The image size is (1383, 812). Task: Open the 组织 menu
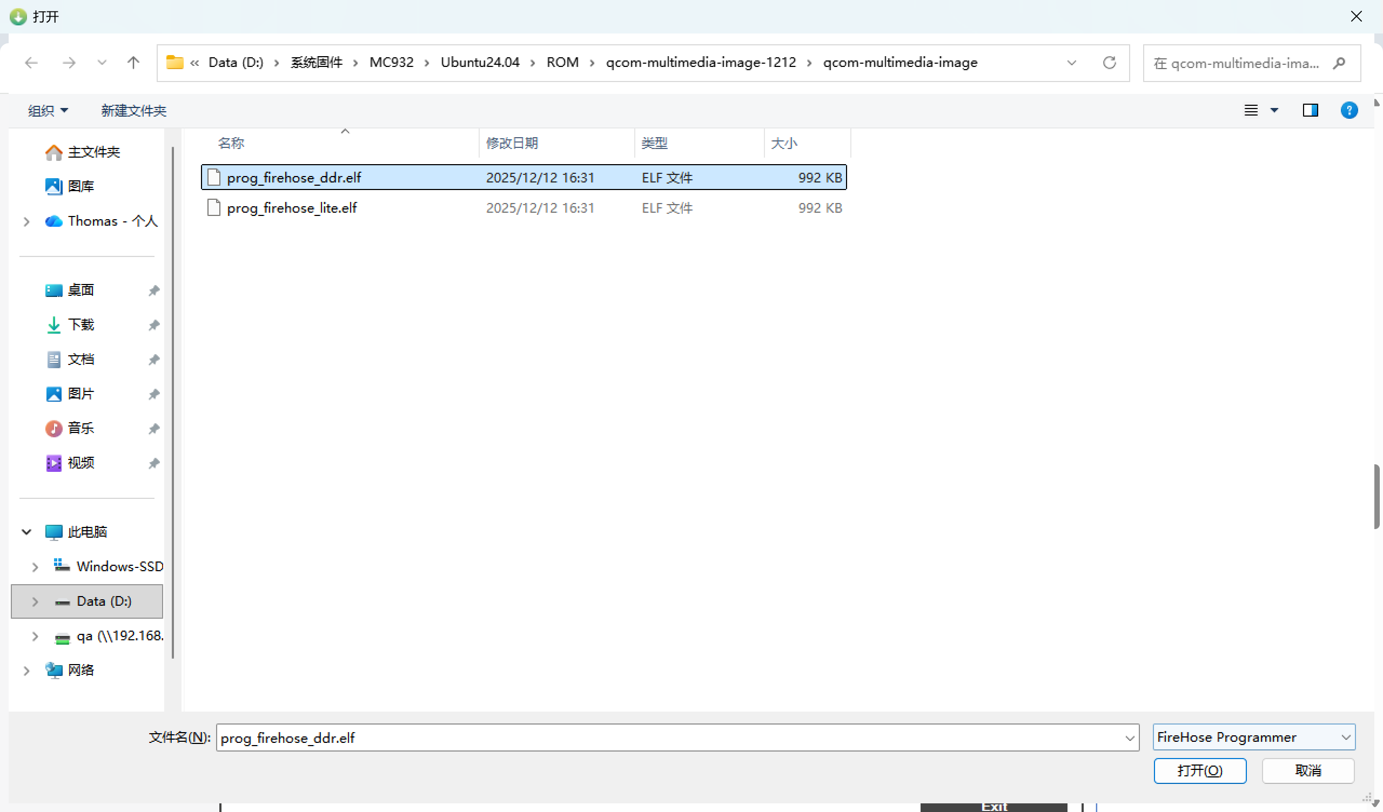(x=48, y=111)
